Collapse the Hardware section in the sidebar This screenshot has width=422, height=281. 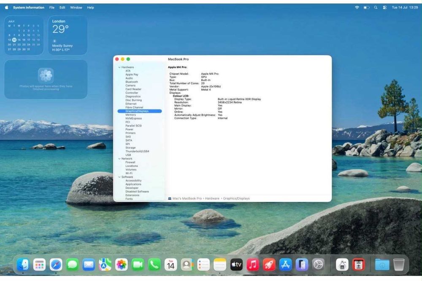tap(119, 67)
